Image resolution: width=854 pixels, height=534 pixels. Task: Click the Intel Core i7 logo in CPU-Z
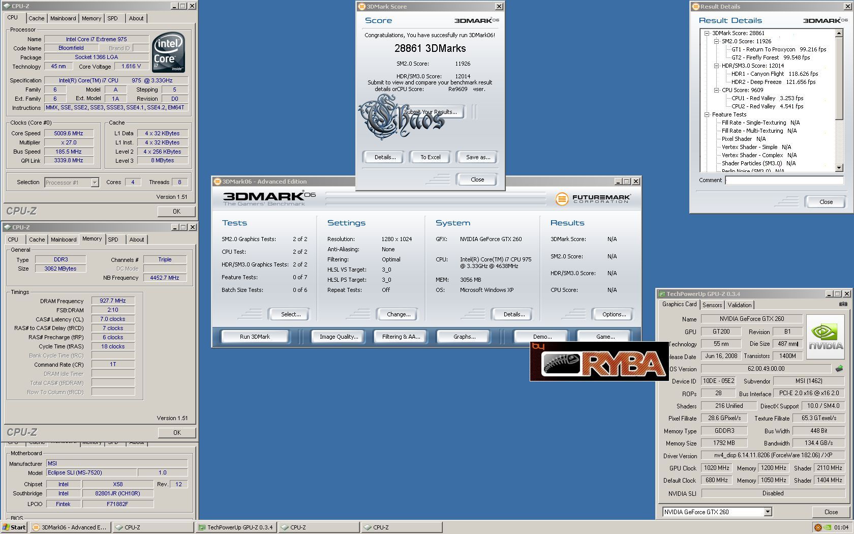point(169,52)
